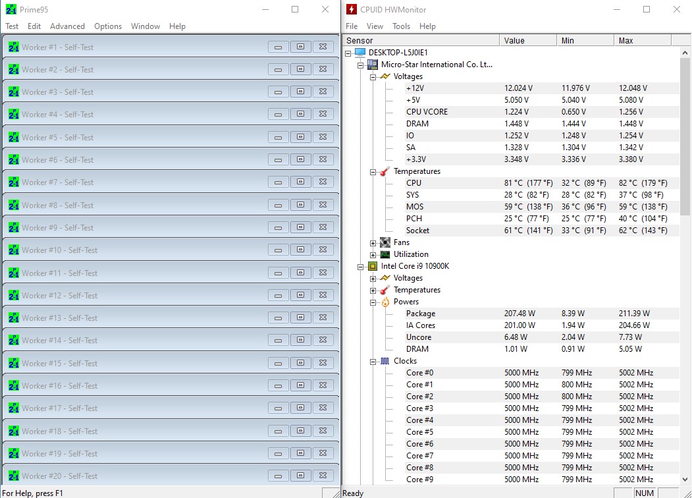Click the Intel Core i9 10900K chip icon
This screenshot has width=692, height=498.
click(373, 266)
